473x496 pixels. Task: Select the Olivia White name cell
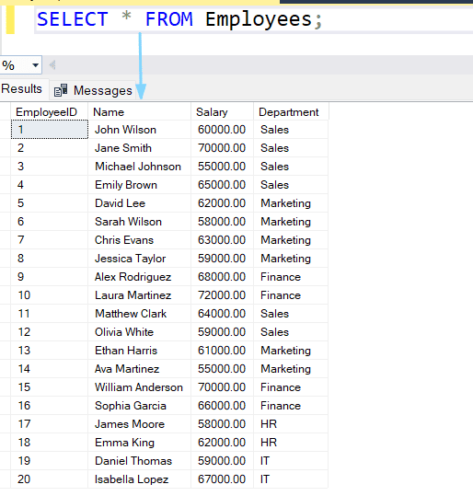click(140, 332)
